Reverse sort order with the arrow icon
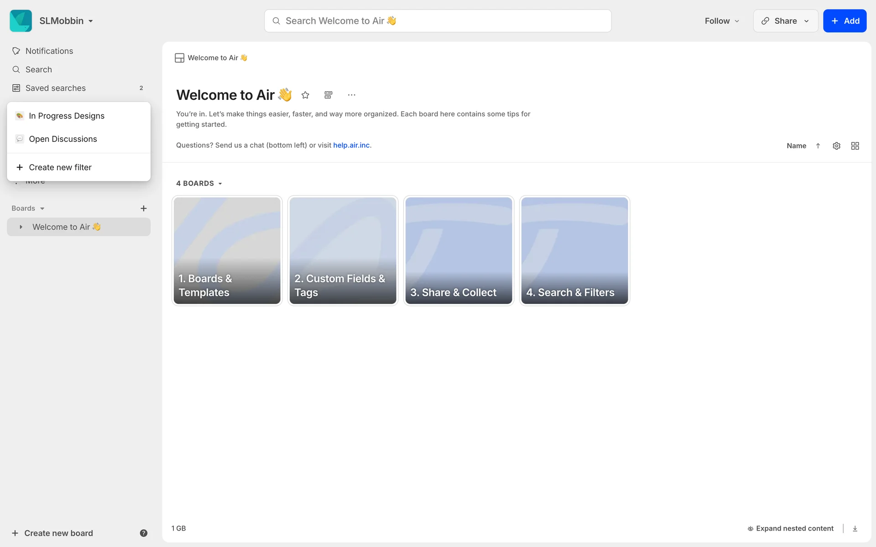The height and width of the screenshot is (547, 876). click(818, 146)
